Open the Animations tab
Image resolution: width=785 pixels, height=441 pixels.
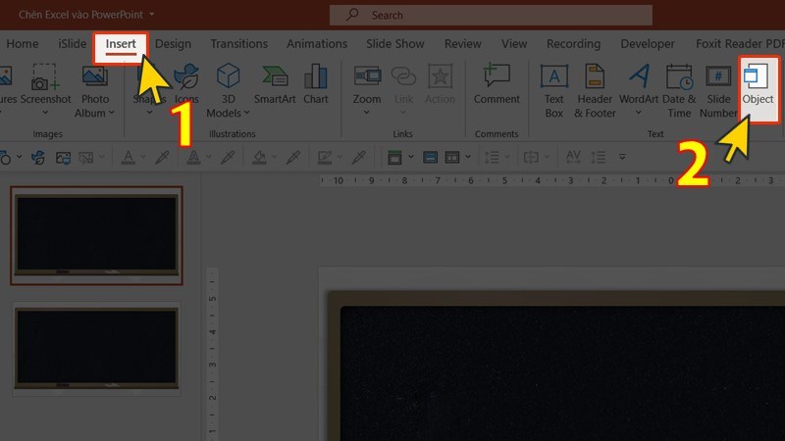317,44
